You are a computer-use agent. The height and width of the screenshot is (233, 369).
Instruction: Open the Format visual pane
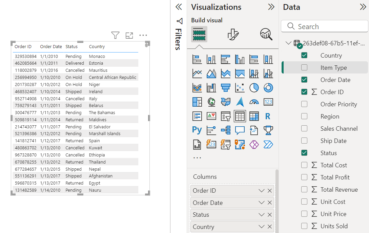[x=232, y=34]
